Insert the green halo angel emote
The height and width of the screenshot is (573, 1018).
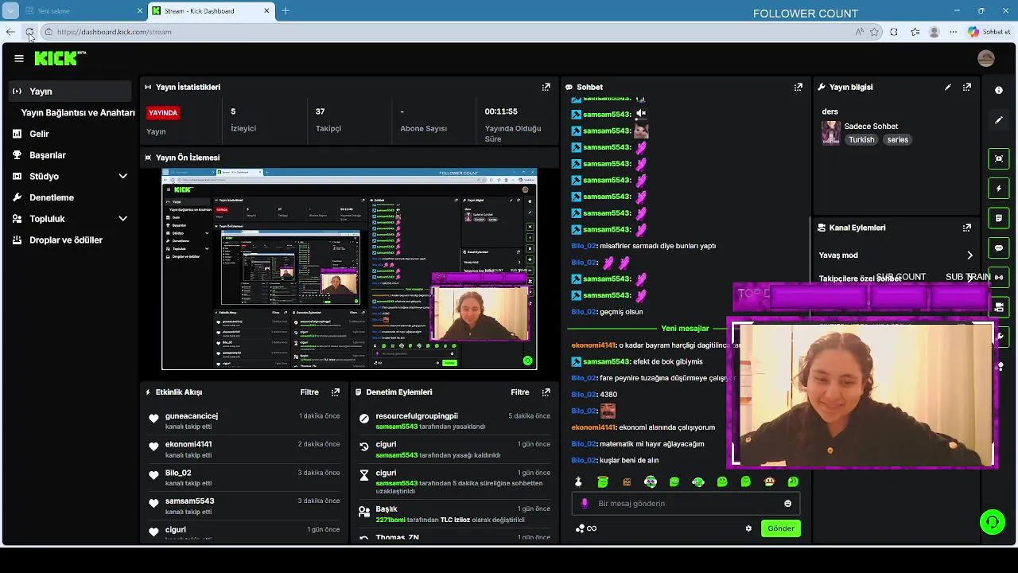pos(603,481)
